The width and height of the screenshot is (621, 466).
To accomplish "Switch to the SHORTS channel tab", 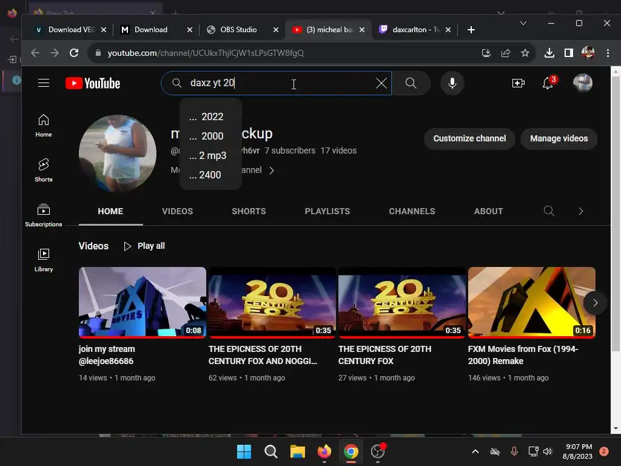I will pyautogui.click(x=249, y=211).
